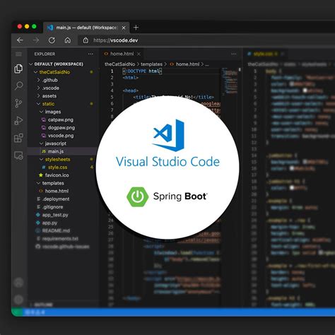The height and width of the screenshot is (335, 335).
Task: Click line number 1 in home.html
Action: click(x=112, y=71)
